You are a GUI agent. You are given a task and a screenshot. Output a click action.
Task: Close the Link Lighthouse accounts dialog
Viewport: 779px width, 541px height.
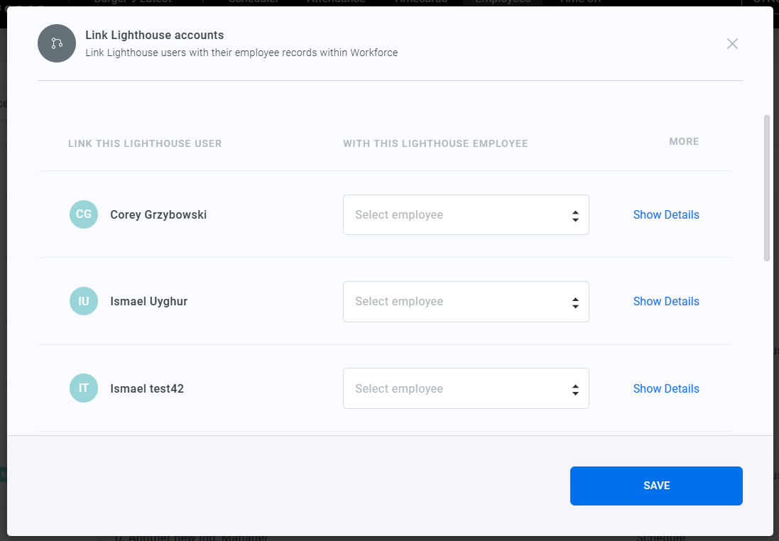coord(732,44)
